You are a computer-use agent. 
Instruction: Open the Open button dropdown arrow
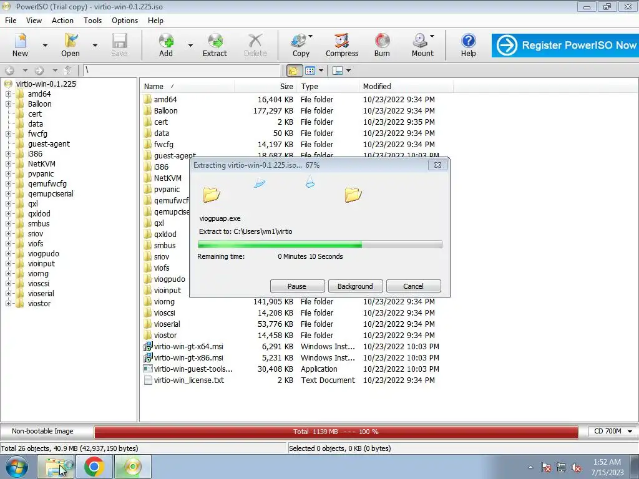tap(95, 46)
